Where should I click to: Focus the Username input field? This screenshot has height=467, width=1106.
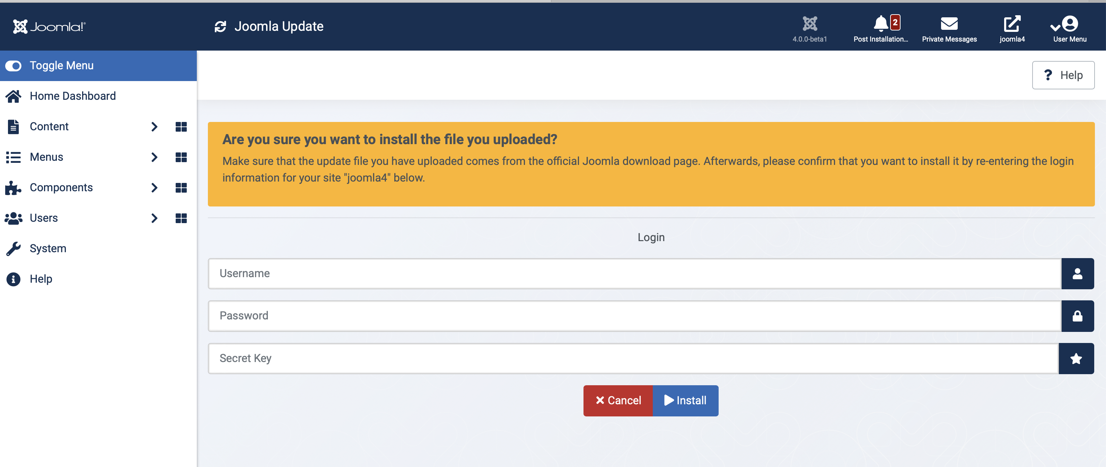(634, 273)
